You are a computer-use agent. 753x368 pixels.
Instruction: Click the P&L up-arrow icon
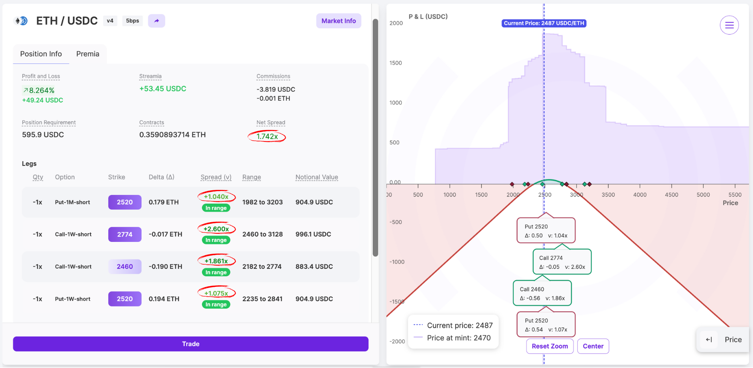coord(26,90)
